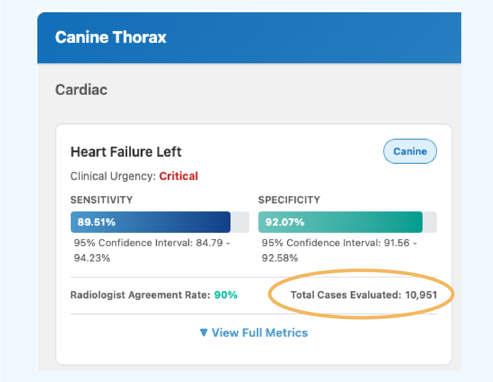Open the Heart Failure Left card title
493x382 pixels.
point(126,152)
